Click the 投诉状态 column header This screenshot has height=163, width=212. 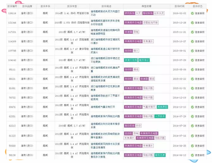click(198, 6)
